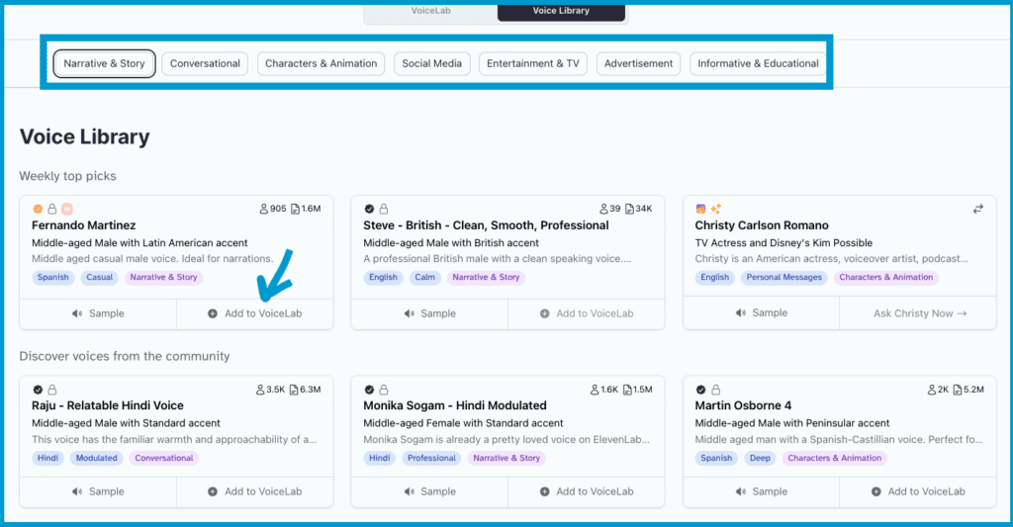1013x527 pixels.
Task: Click the Hindi tag on Raju's card
Action: point(47,458)
